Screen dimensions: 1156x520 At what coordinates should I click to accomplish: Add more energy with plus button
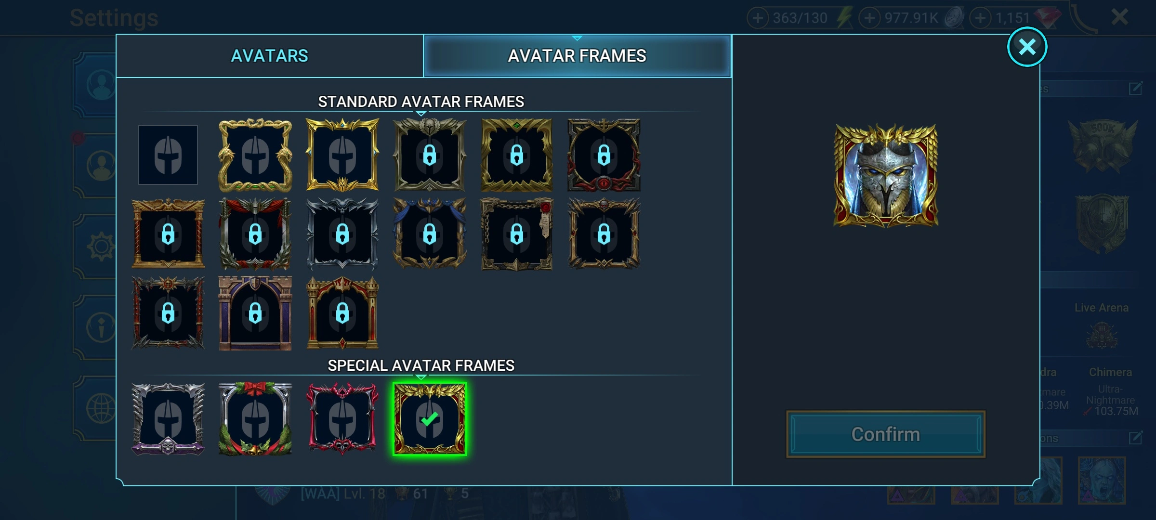click(758, 18)
